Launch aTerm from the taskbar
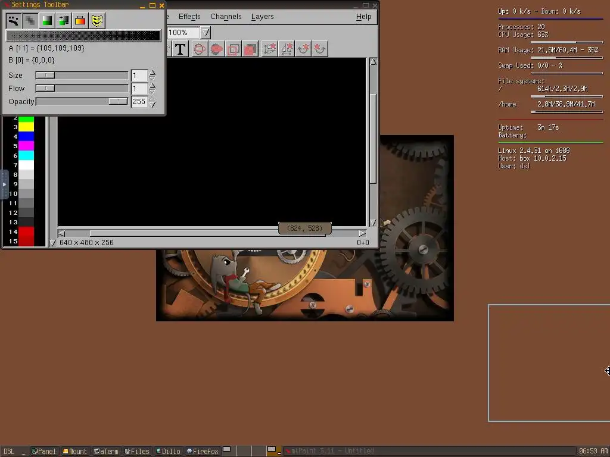610x457 pixels. [x=106, y=451]
